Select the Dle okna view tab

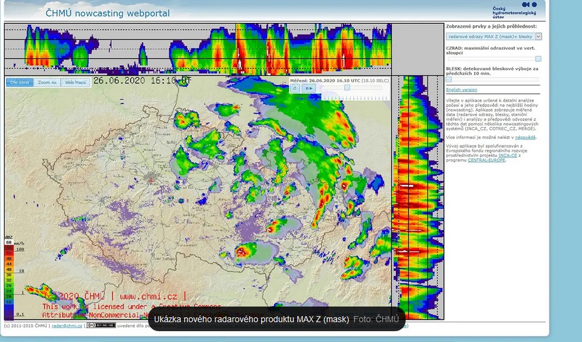[19, 82]
